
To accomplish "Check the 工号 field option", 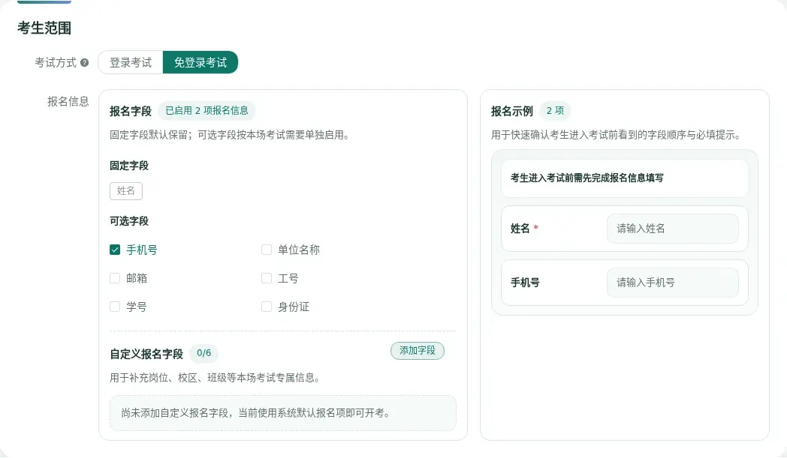I will tap(267, 278).
